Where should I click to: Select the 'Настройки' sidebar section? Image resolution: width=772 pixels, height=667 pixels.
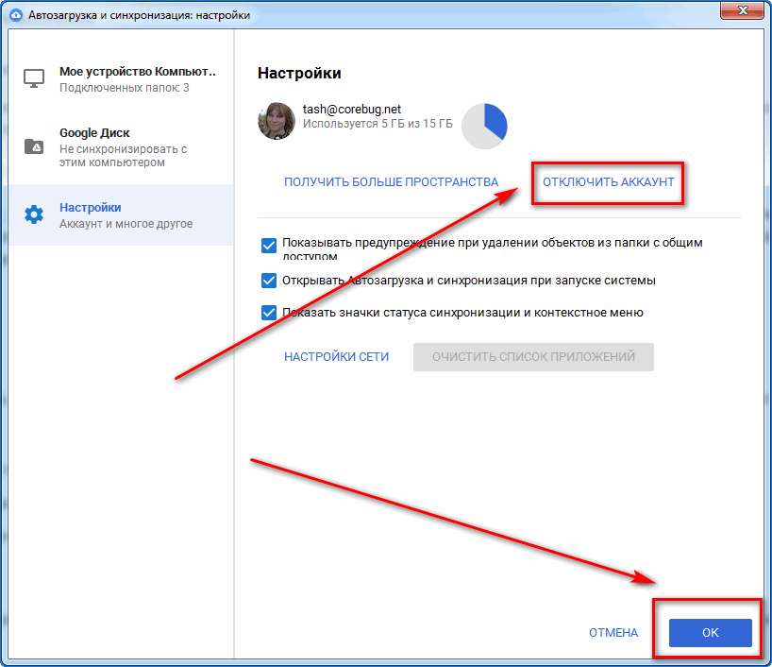pyautogui.click(x=121, y=215)
